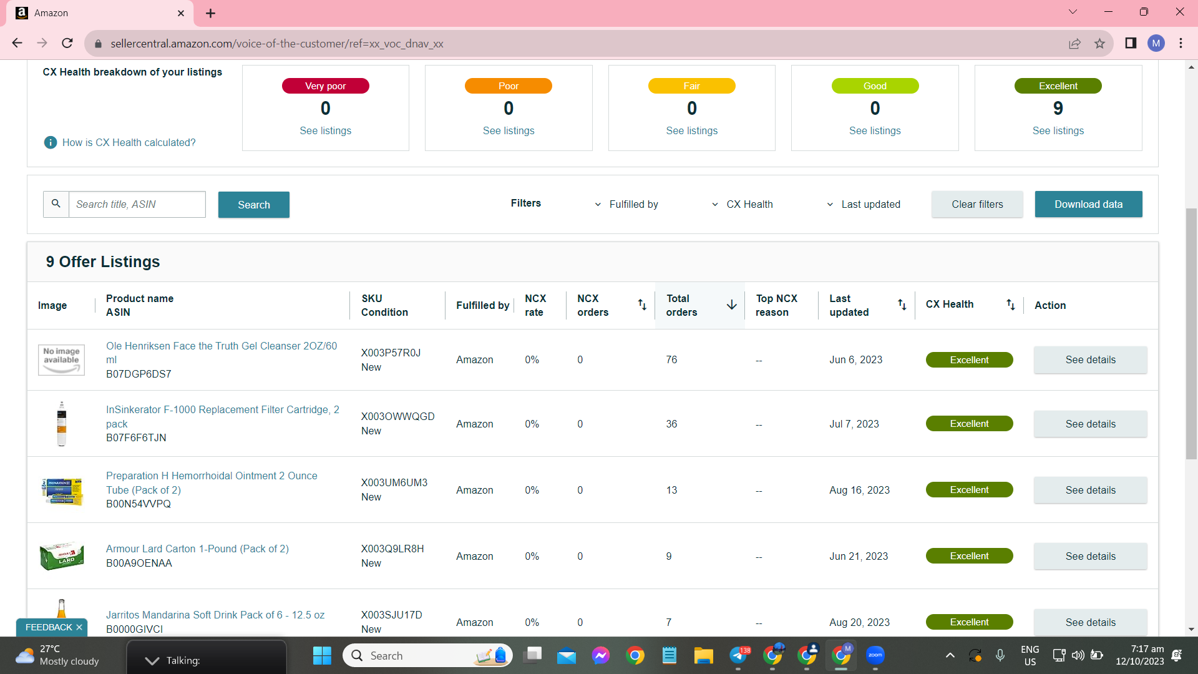
Task: Click the magnifier icon in the search field
Action: coord(56,204)
